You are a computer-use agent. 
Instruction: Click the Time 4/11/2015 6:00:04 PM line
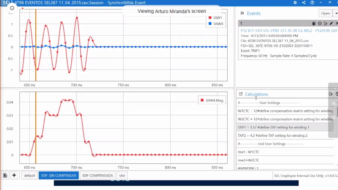tap(269, 36)
